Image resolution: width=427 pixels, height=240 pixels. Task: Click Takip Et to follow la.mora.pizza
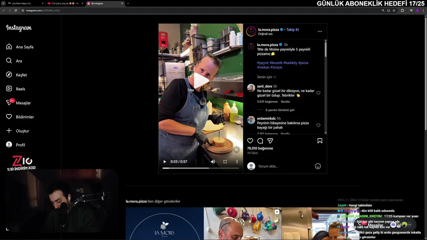tap(293, 30)
